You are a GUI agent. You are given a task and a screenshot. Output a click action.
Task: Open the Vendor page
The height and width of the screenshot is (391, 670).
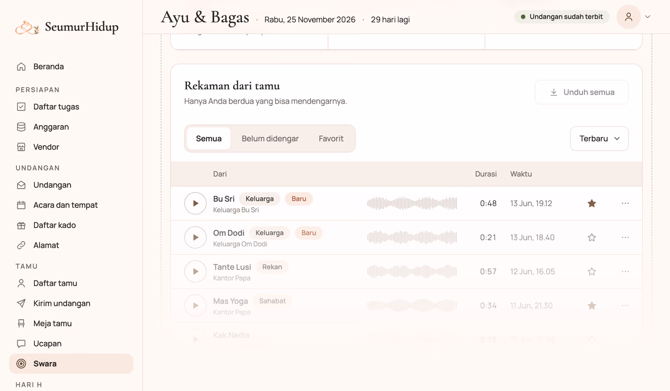[x=71, y=147]
